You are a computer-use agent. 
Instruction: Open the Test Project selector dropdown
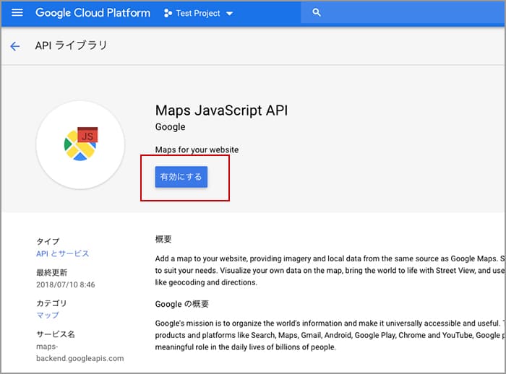199,13
